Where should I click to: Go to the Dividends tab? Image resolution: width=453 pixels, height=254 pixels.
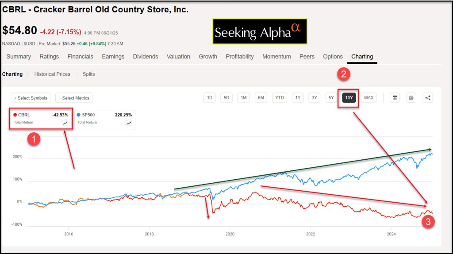146,57
